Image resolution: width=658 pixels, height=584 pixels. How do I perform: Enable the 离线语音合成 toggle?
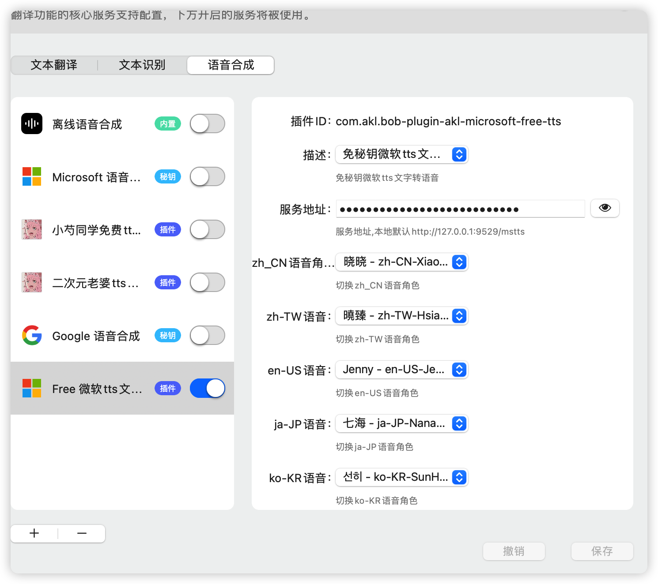pos(207,124)
